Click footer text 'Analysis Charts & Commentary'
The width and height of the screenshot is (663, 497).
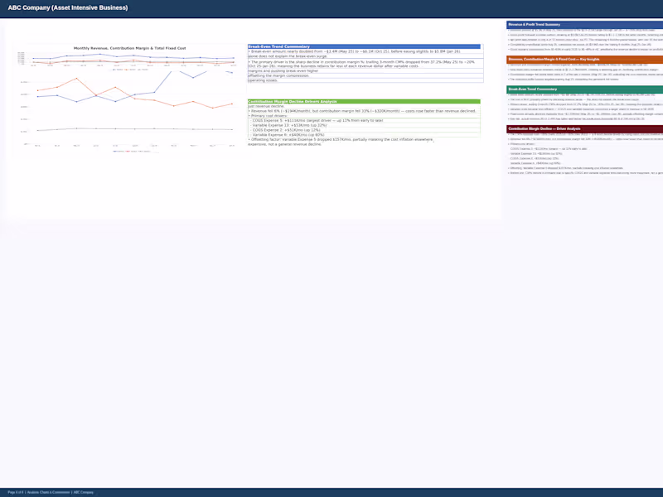pos(48,492)
